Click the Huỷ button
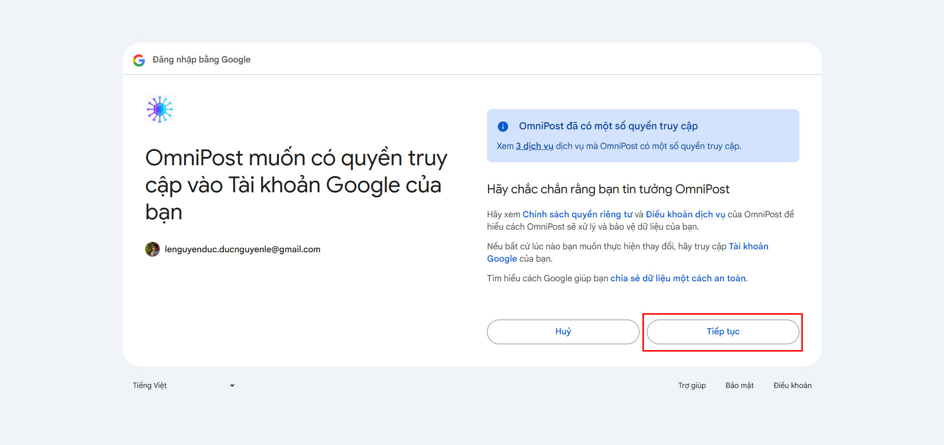The height and width of the screenshot is (445, 944). point(563,332)
